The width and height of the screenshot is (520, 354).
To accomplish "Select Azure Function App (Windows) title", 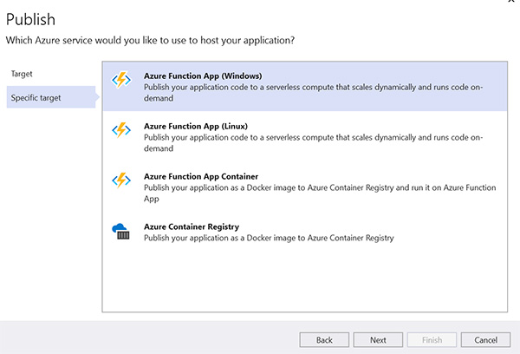I will point(203,76).
